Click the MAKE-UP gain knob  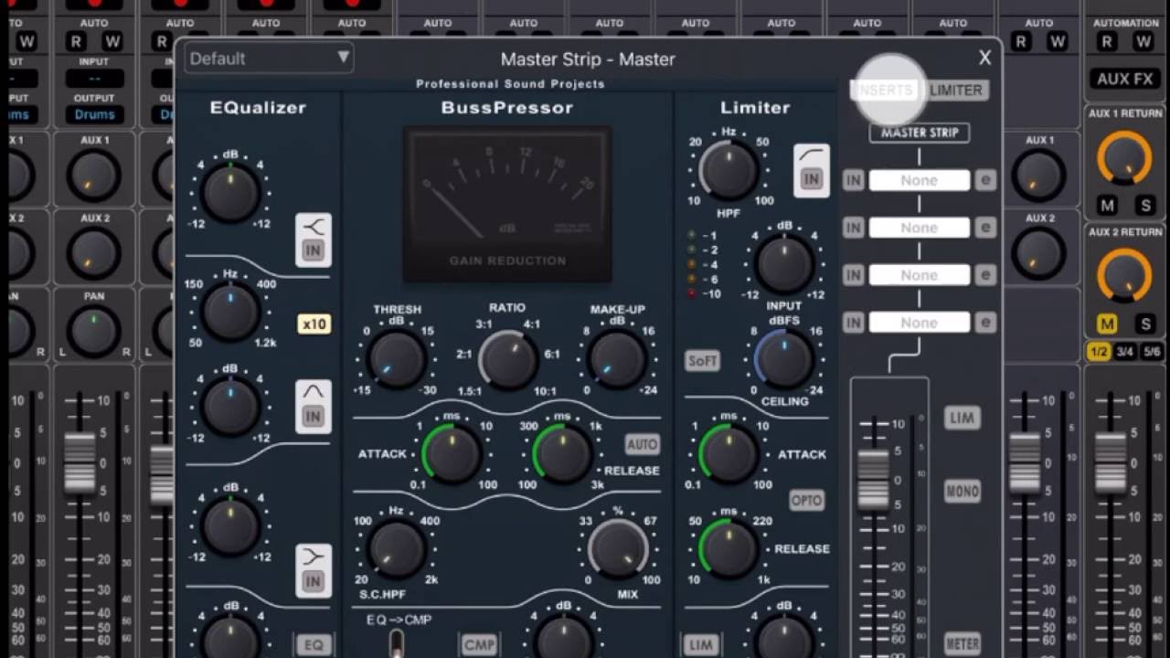tap(617, 358)
